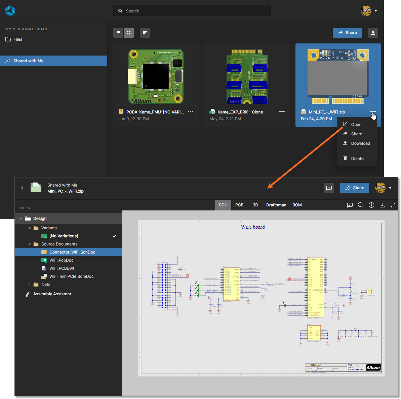Click the Variants folder label

49,228
